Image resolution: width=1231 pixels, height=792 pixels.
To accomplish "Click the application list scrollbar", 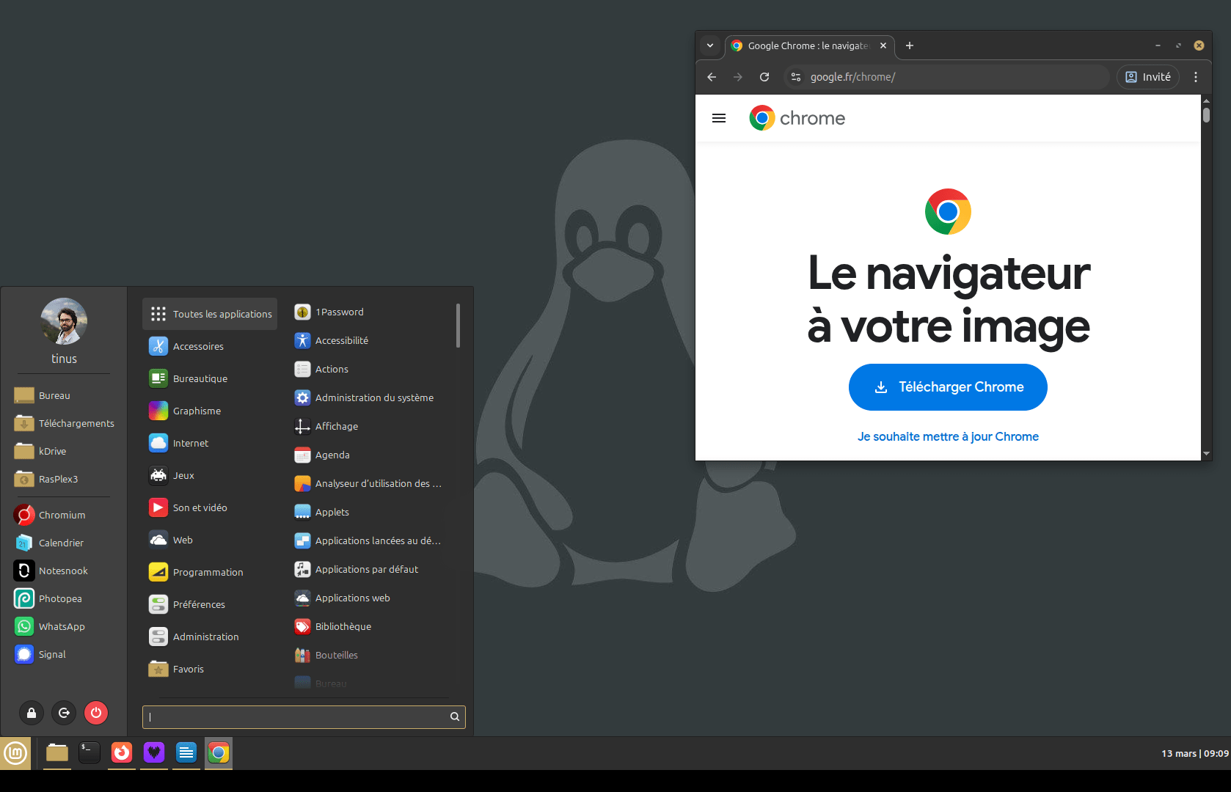I will pyautogui.click(x=458, y=326).
